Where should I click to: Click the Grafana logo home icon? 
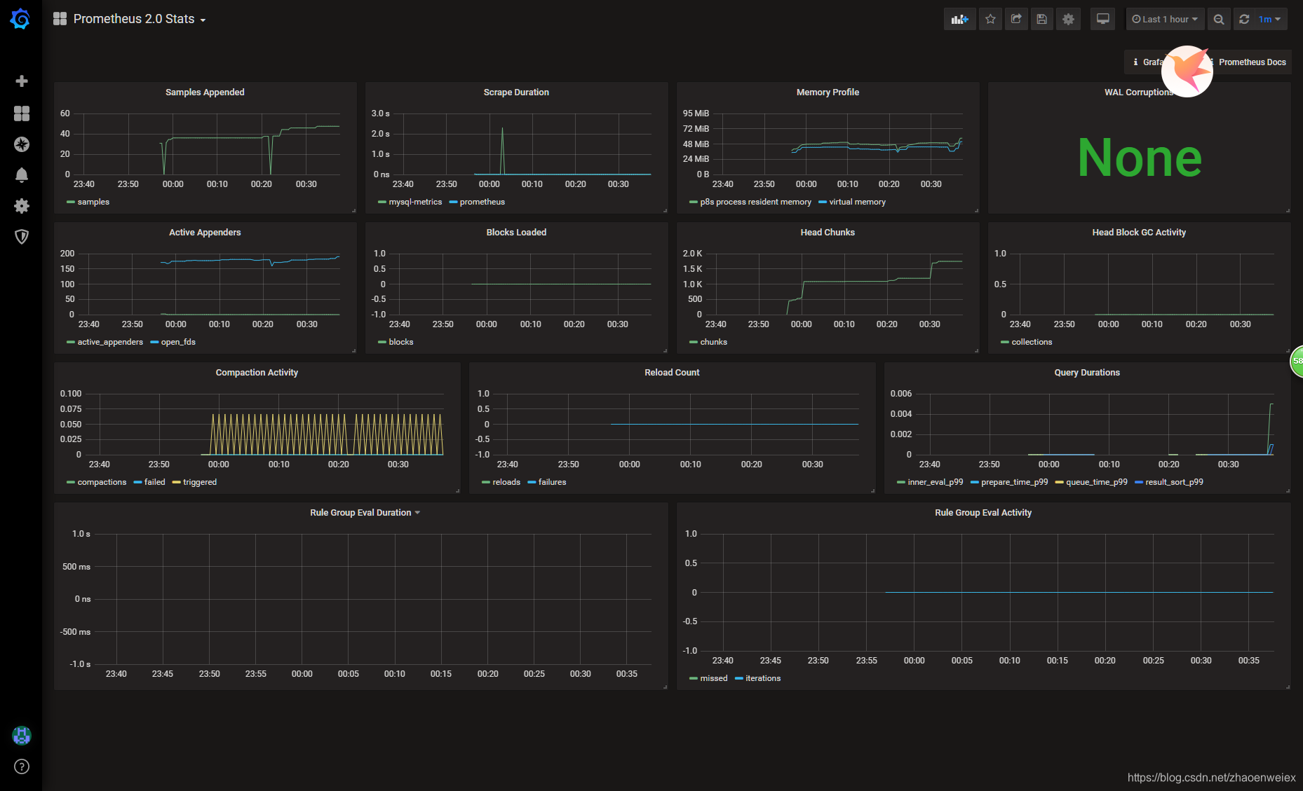(20, 19)
